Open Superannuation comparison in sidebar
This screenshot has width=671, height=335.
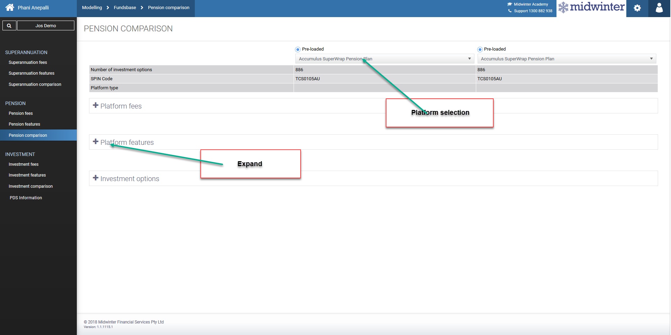click(35, 84)
